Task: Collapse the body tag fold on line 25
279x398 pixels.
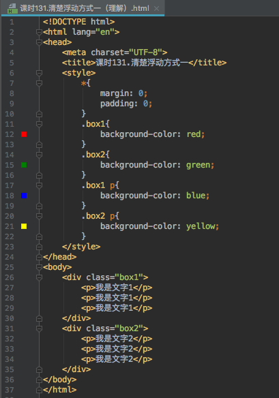Action: (39, 267)
